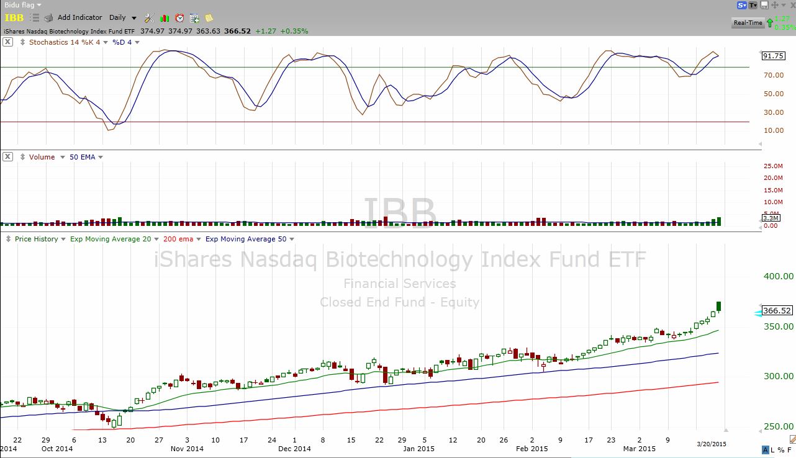Click the printer icon in the toolbar
The height and width of the screenshot is (458, 796).
48,18
